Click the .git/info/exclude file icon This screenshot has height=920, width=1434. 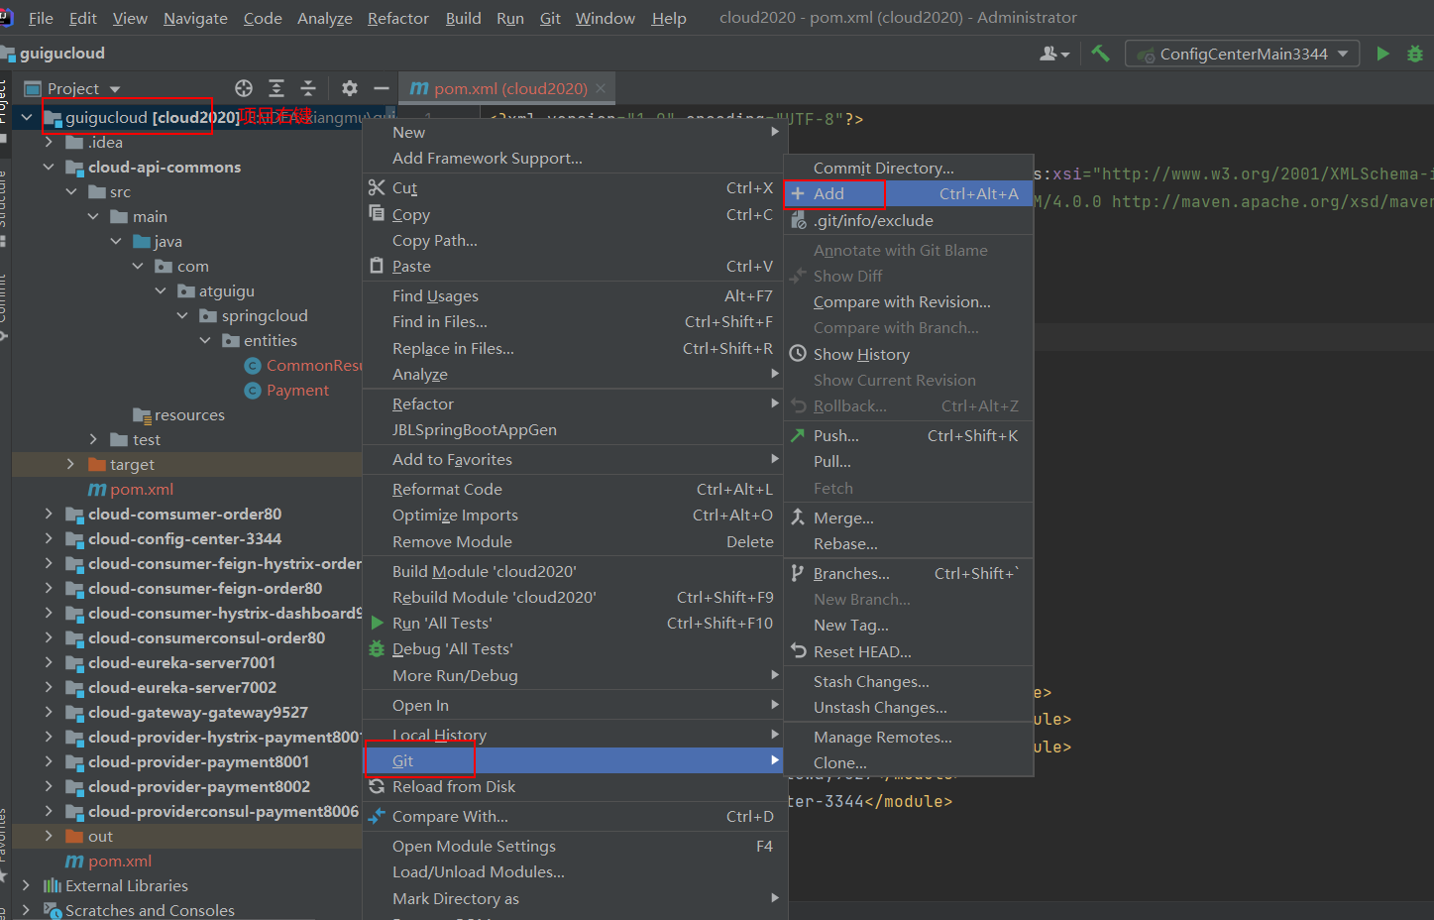tap(798, 220)
